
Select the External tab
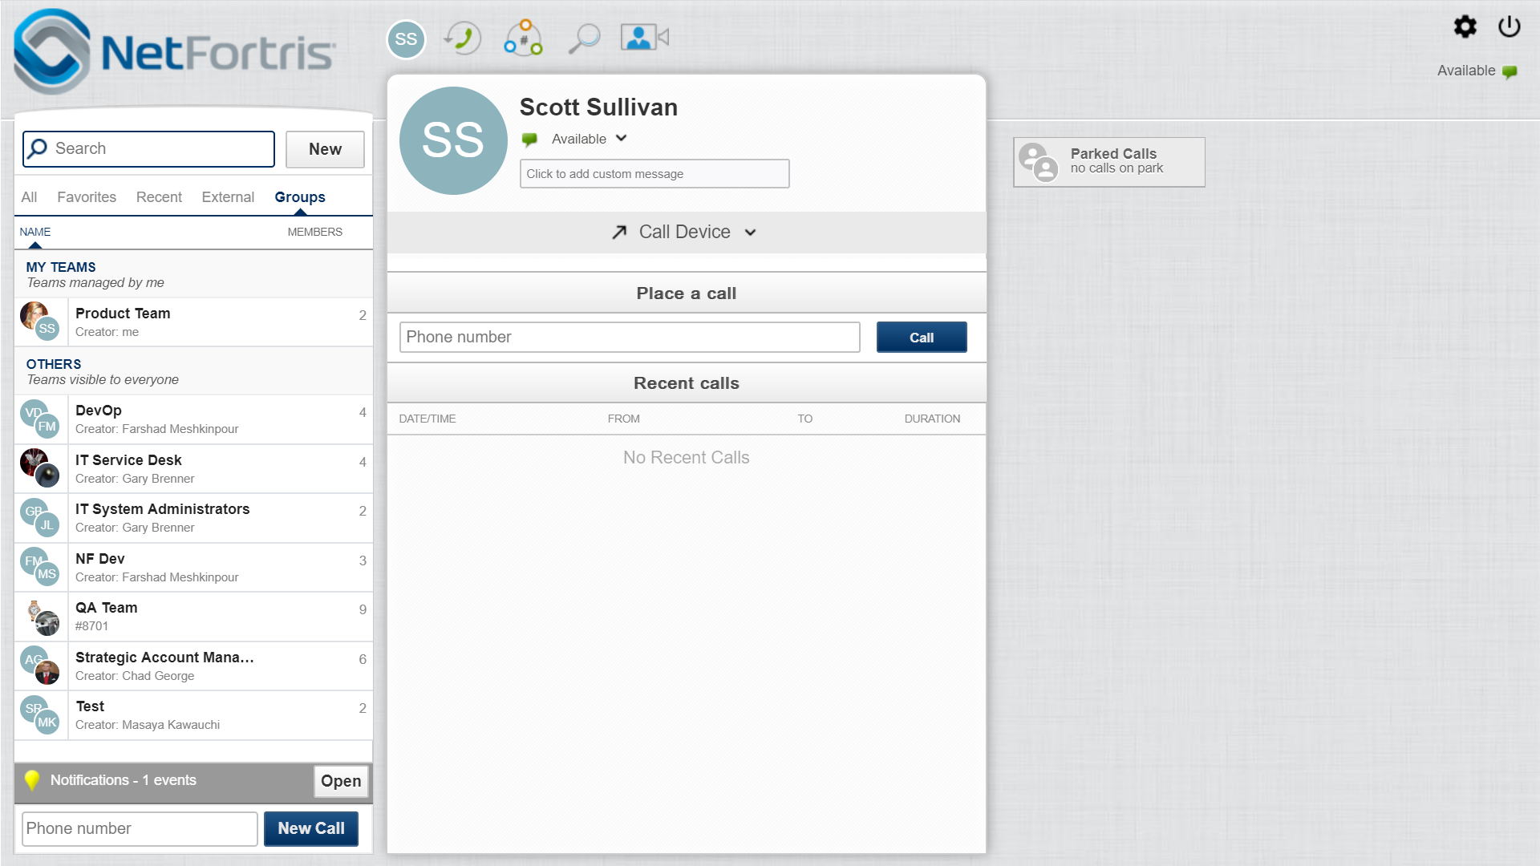228,197
